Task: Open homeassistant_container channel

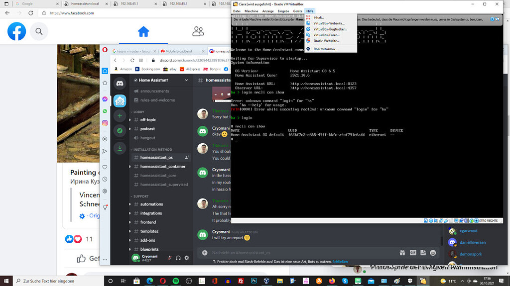Action: tap(160, 167)
